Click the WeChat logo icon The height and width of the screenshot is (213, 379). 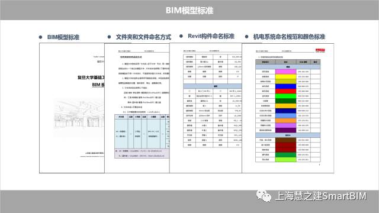coord(264,196)
